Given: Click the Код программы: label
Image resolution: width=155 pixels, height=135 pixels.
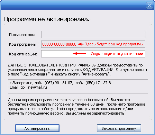Looking at the screenshot, I should (23, 44).
